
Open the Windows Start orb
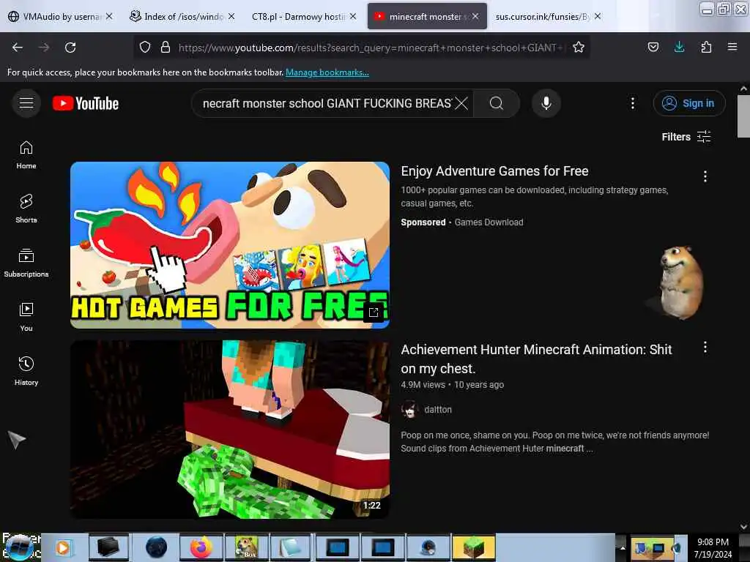tap(19, 547)
